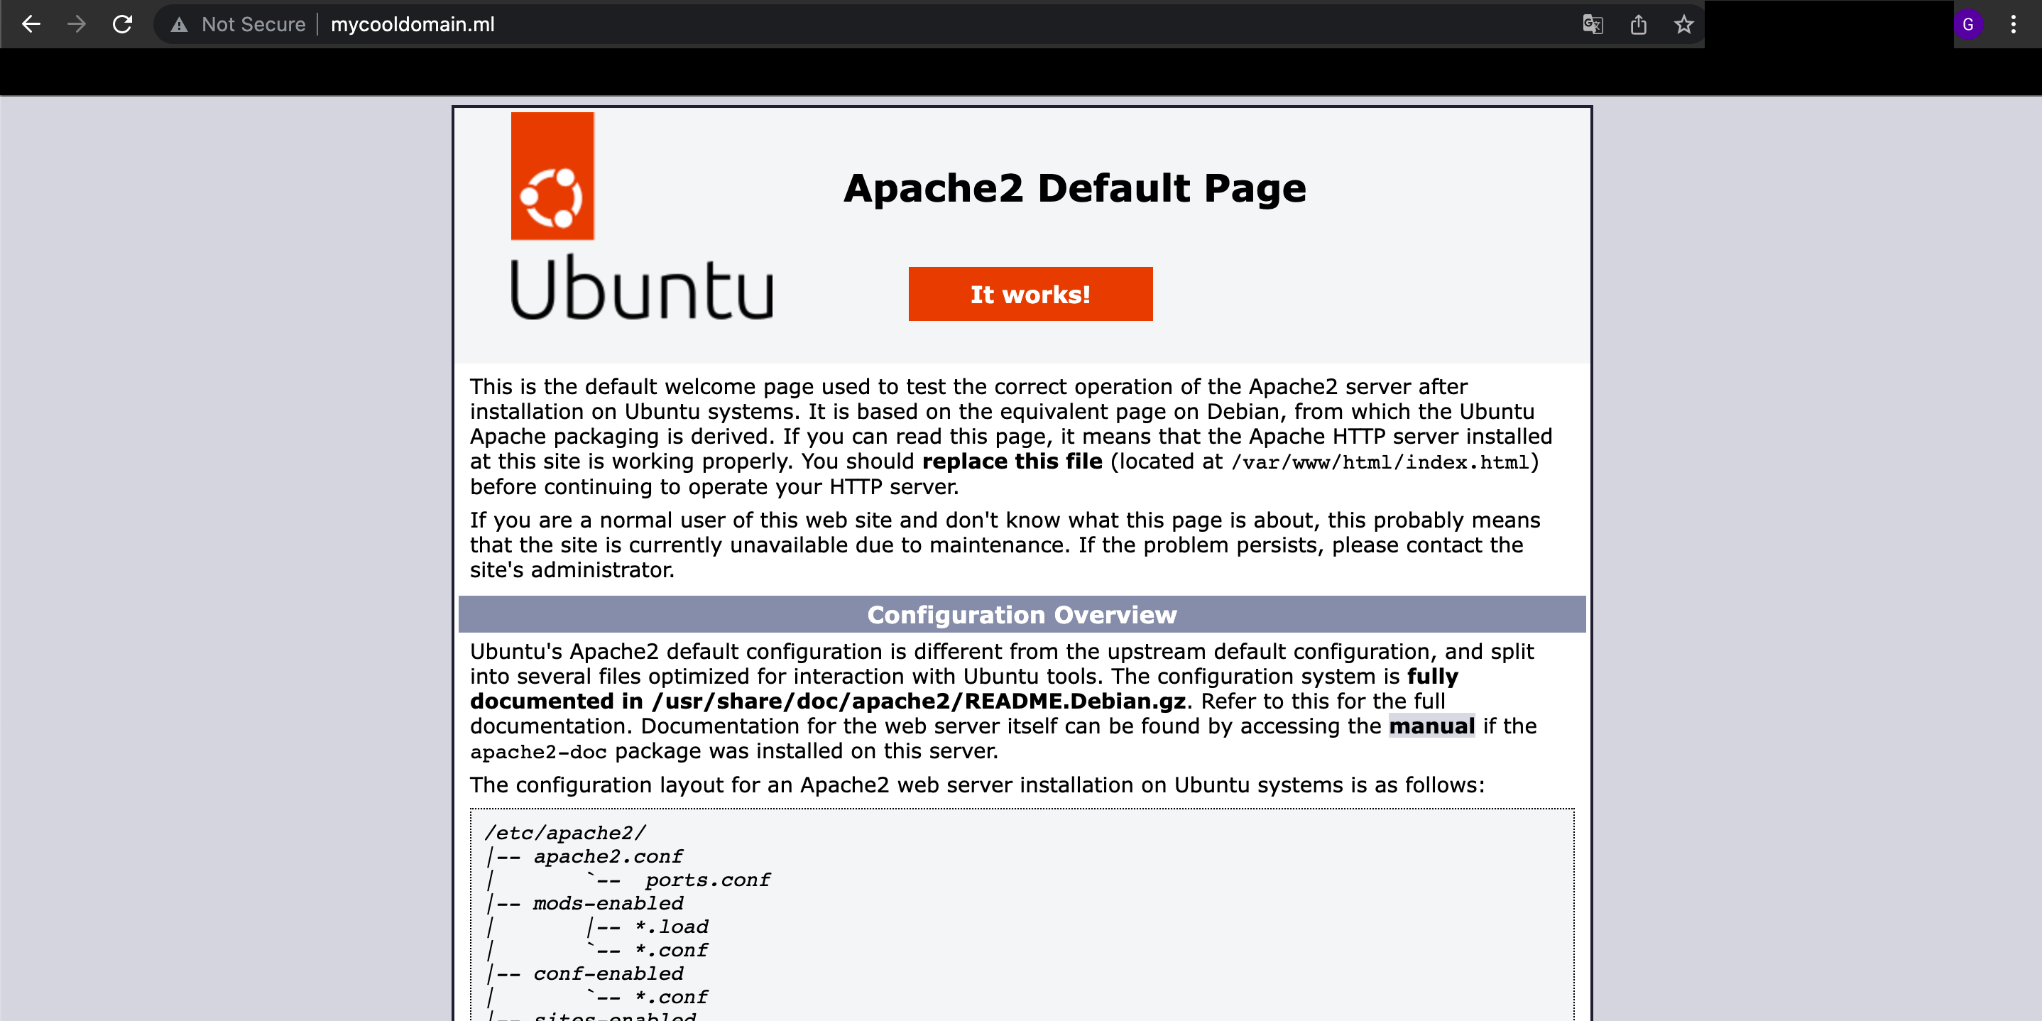Click the Not Secure label text
Viewport: 2042px width, 1021px height.
click(x=253, y=25)
